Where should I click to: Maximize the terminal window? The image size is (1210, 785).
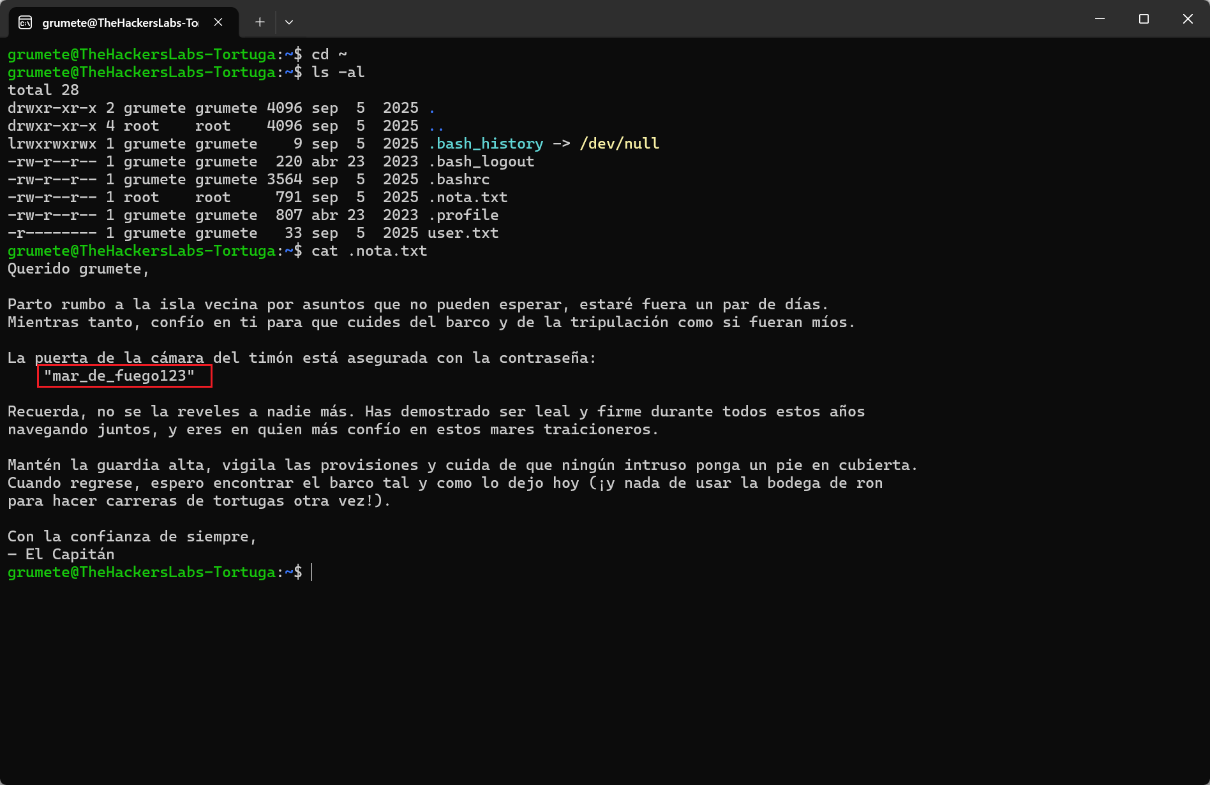pyautogui.click(x=1144, y=19)
